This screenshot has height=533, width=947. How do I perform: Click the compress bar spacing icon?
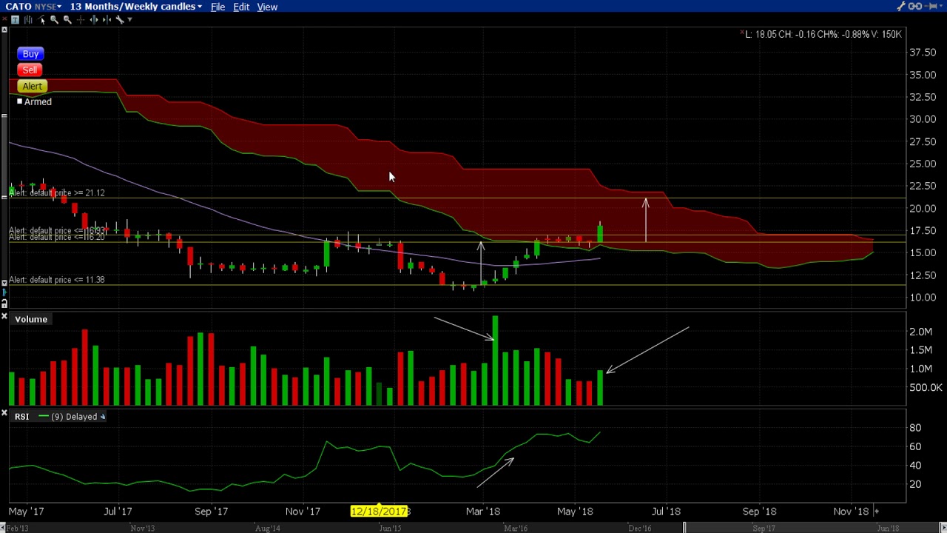(107, 19)
